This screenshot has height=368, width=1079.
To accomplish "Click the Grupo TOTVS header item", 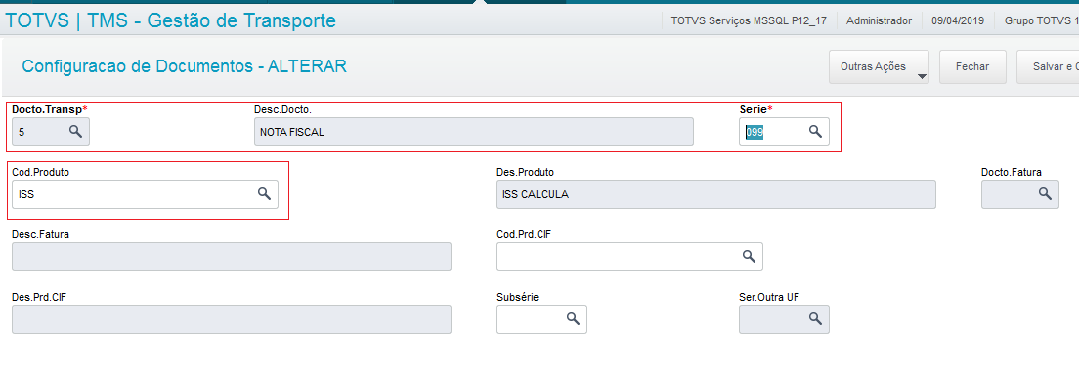I will point(1041,20).
